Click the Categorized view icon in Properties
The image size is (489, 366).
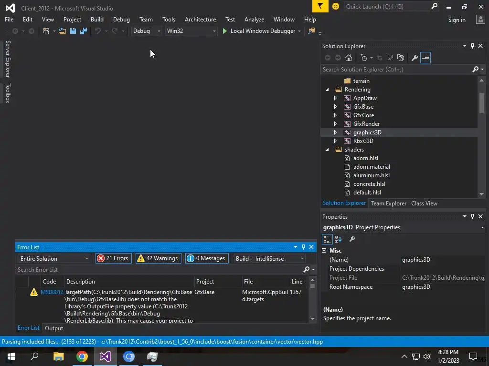click(x=327, y=239)
